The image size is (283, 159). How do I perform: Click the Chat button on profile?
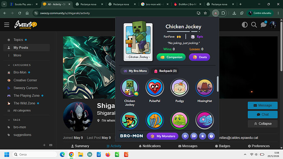(262, 115)
